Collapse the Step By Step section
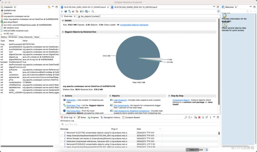This screenshot has height=152, width=257. 169,96
